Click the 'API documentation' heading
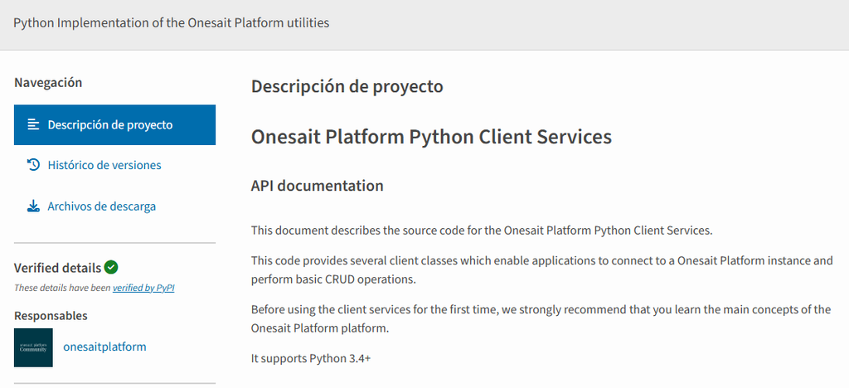Image resolution: width=849 pixels, height=388 pixels. pos(317,186)
